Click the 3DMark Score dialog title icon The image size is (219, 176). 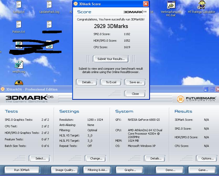[x=76, y=4]
